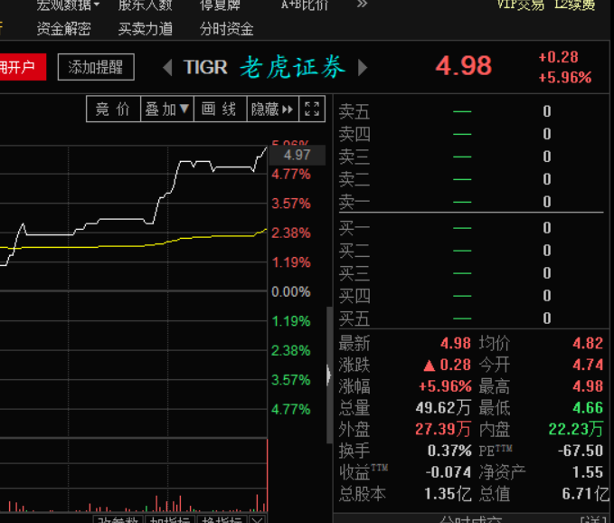Select the 买二 order book row
This screenshot has width=614, height=523.
[x=471, y=251]
